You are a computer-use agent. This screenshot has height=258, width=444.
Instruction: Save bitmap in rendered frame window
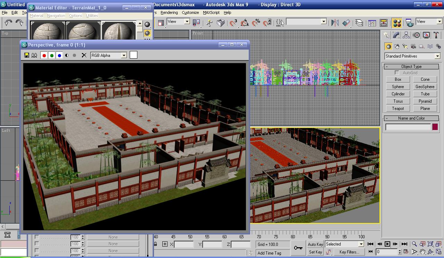27,55
